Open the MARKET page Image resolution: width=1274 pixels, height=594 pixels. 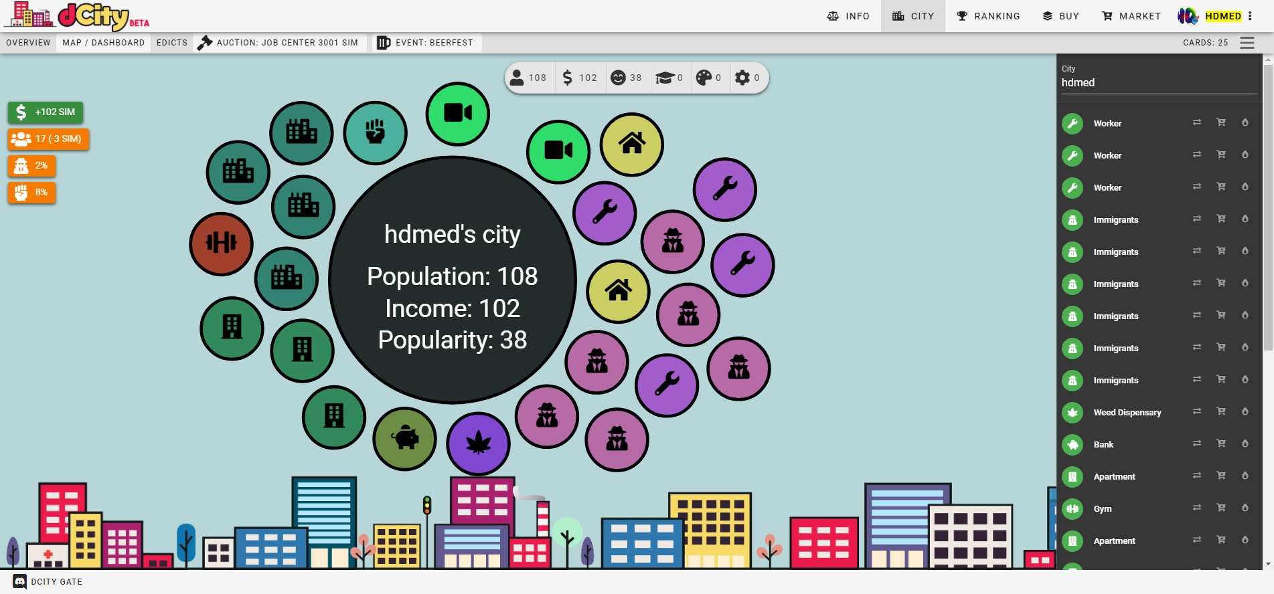(1131, 16)
